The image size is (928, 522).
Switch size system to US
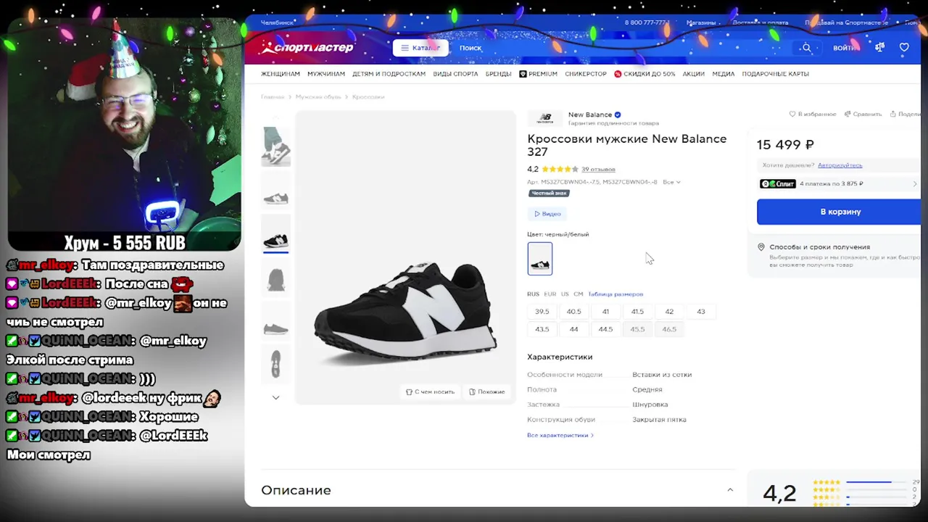coord(565,294)
